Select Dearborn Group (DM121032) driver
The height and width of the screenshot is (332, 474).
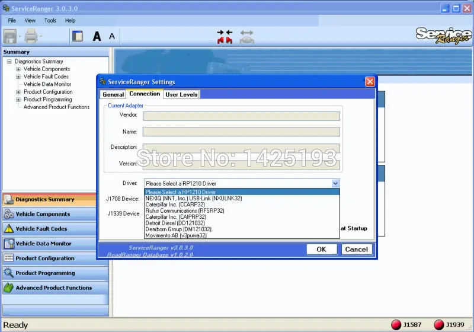[x=242, y=229]
